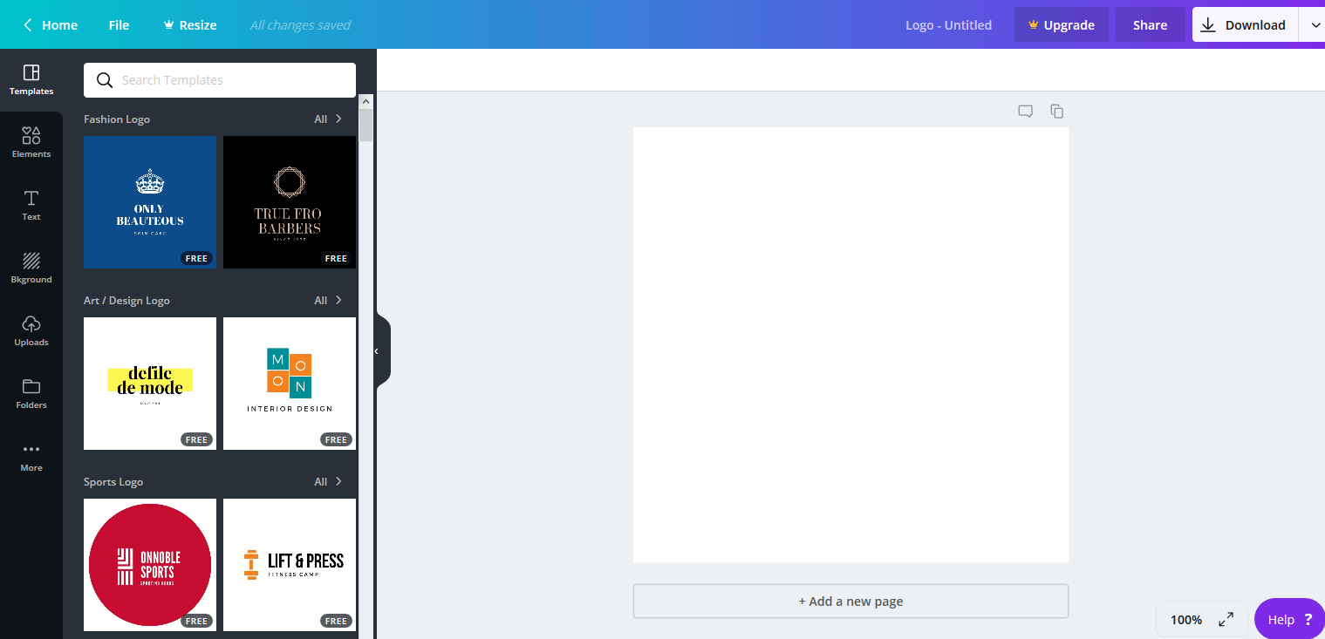1325x639 pixels.
Task: Click the More option in the sidebar
Action: (x=31, y=455)
